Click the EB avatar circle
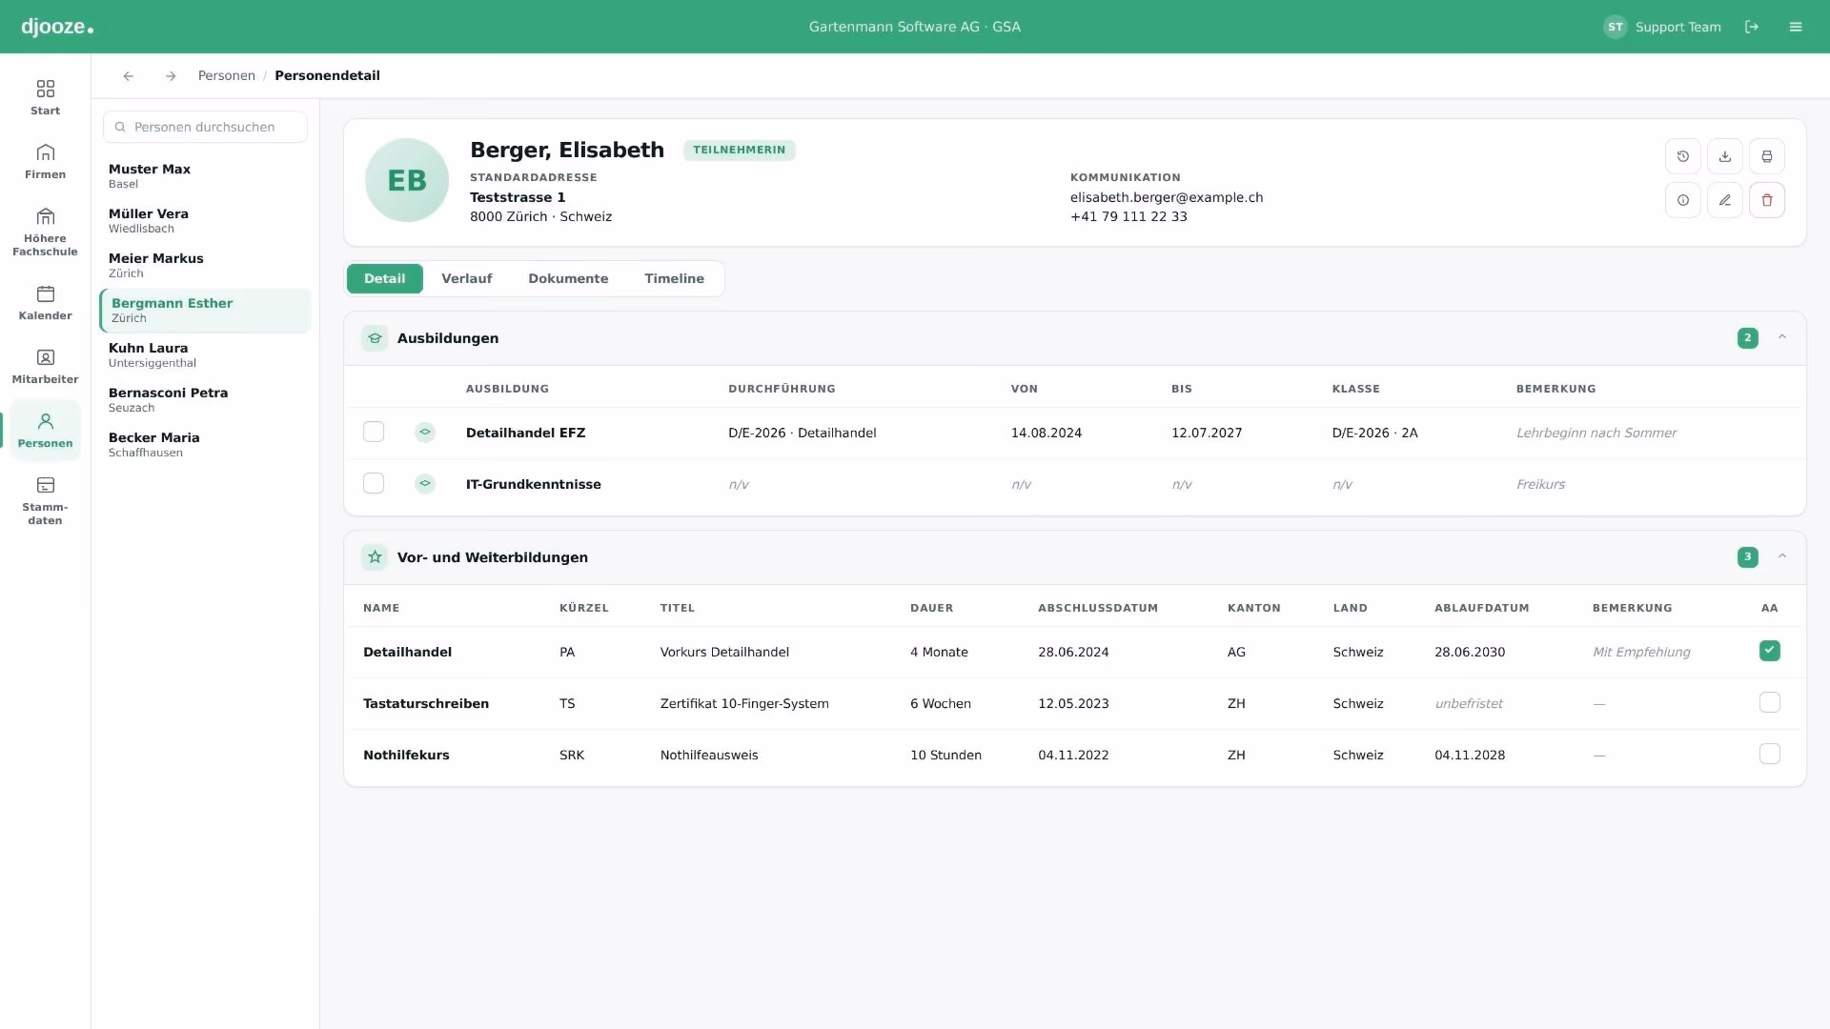The image size is (1830, 1029). pyautogui.click(x=407, y=180)
